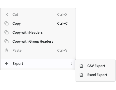Click the clipboard Paste icon

click(6, 50)
